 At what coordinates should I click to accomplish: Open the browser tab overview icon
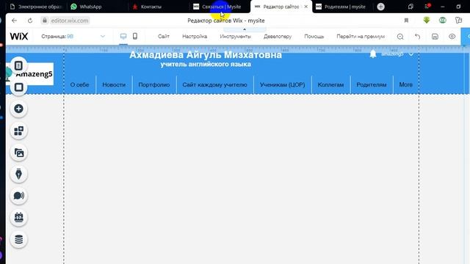tap(411, 7)
